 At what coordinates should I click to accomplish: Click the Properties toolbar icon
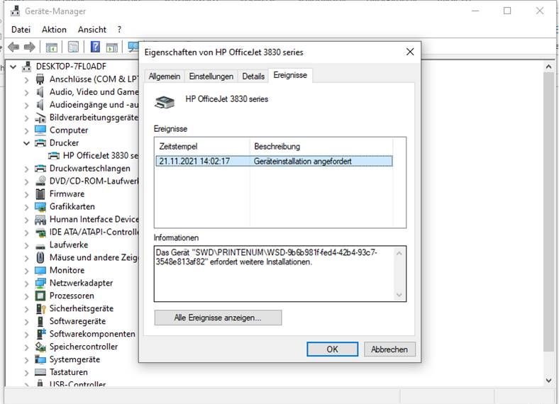tap(73, 47)
